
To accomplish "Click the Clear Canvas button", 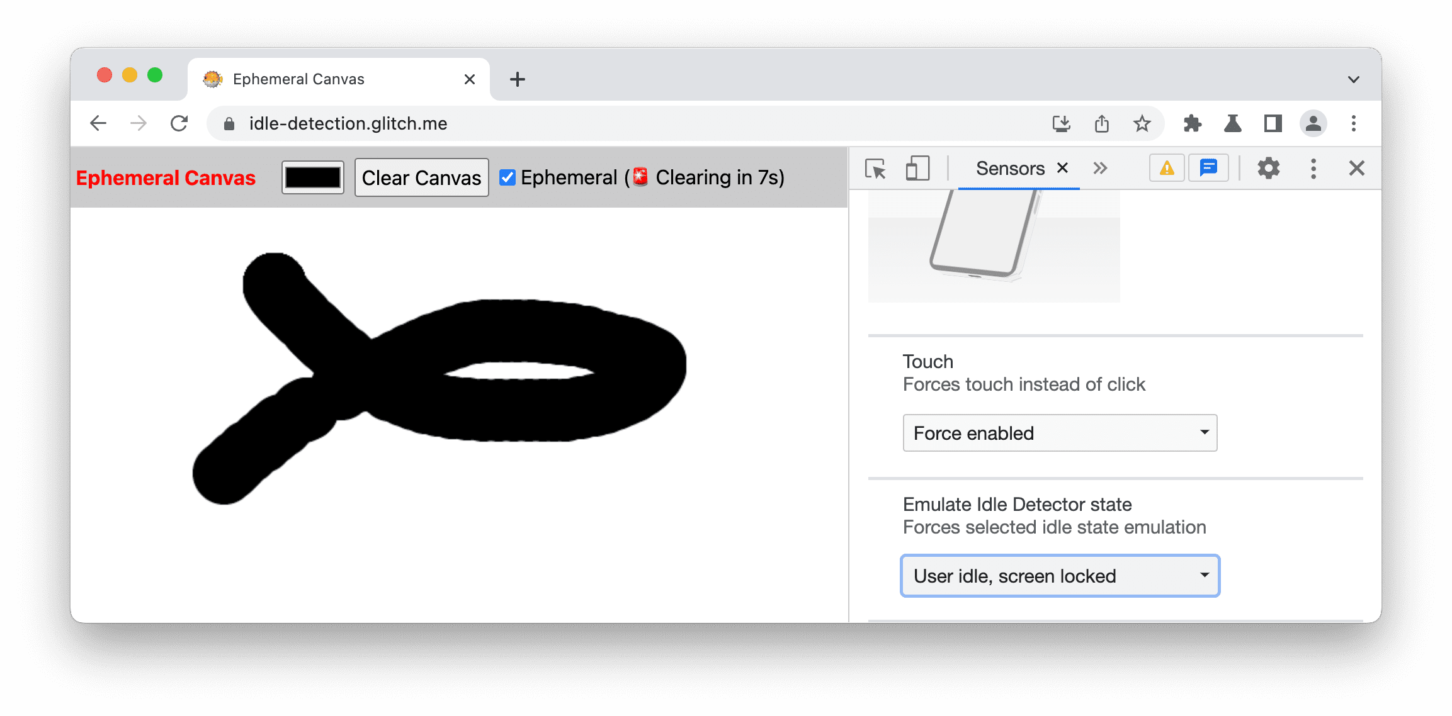I will (419, 177).
